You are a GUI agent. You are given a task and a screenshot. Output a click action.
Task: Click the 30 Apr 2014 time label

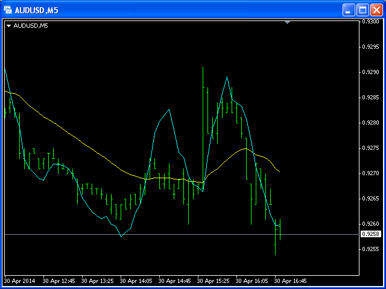[x=20, y=281]
